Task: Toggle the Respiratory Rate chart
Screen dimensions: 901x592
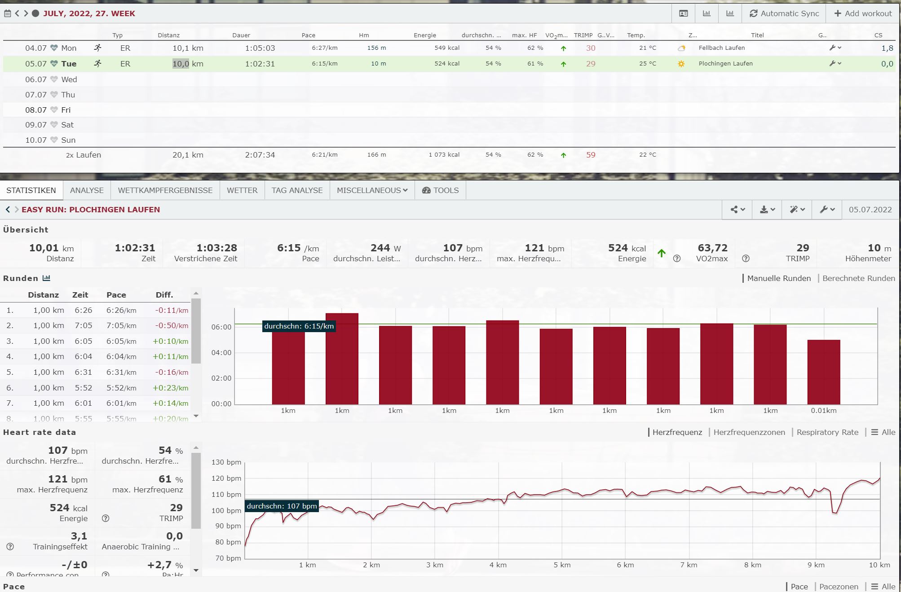Action: point(827,432)
